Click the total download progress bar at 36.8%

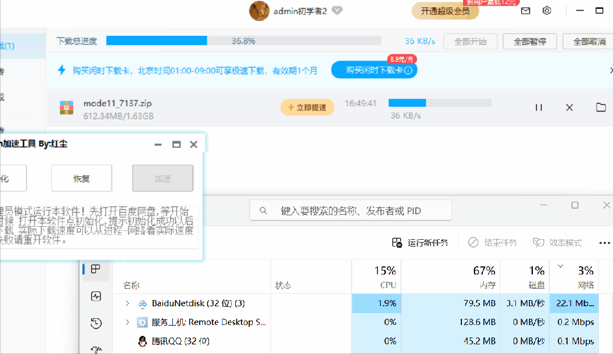tap(244, 40)
